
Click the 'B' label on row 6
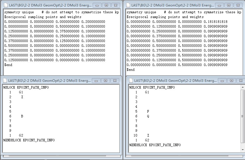22,116
